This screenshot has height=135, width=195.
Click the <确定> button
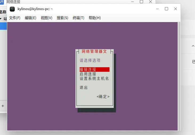[x=103, y=96]
